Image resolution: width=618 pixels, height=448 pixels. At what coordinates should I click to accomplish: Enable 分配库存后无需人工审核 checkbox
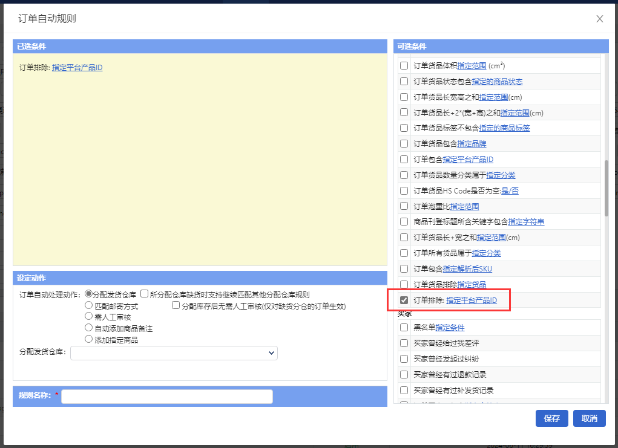pyautogui.click(x=176, y=306)
